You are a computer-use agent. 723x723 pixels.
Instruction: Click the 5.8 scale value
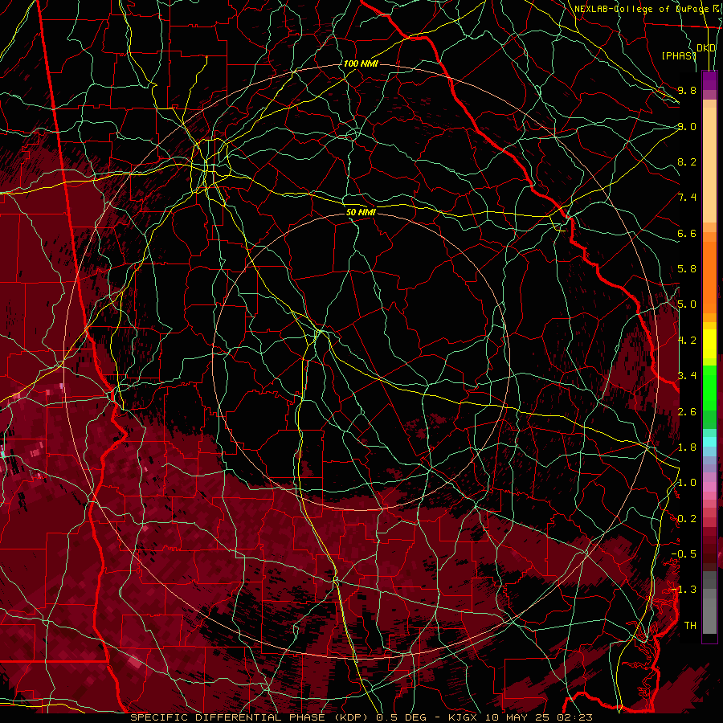[x=687, y=269]
